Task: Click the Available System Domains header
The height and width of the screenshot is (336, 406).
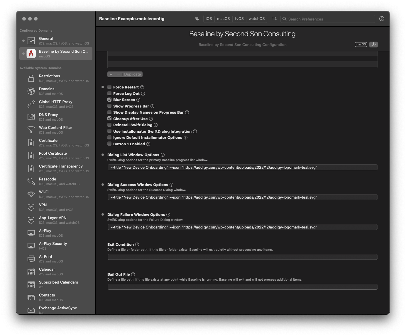Action: pos(40,68)
